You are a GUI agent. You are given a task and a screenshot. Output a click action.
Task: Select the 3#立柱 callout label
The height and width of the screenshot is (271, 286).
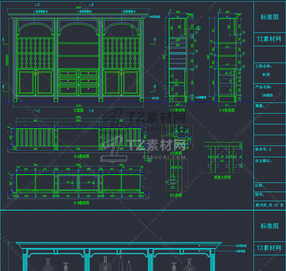click(x=155, y=98)
